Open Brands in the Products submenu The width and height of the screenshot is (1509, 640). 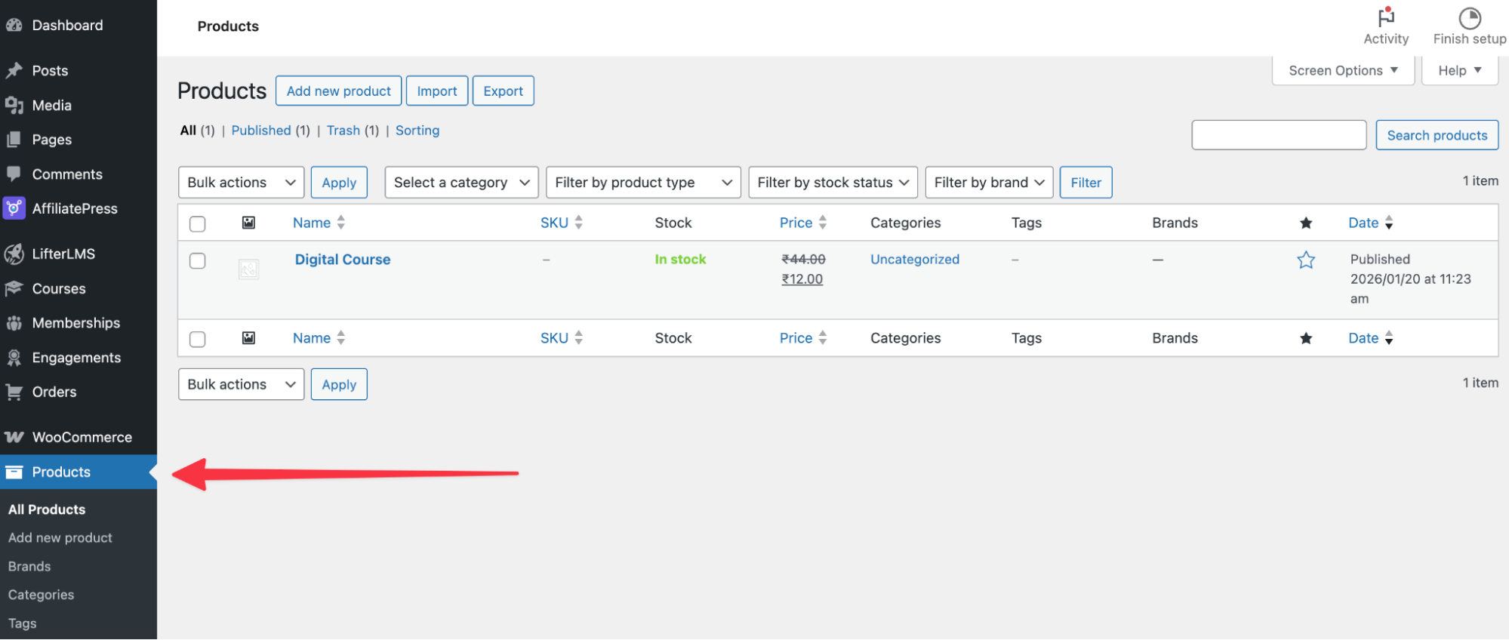click(x=29, y=567)
